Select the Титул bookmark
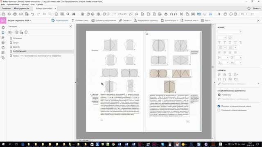Image resolution: width=262 pixels, height=147 pixels. [16, 42]
